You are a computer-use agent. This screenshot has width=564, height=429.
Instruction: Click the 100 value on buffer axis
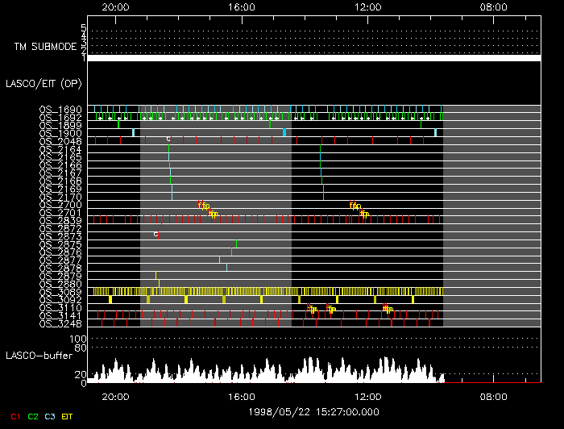78,339
